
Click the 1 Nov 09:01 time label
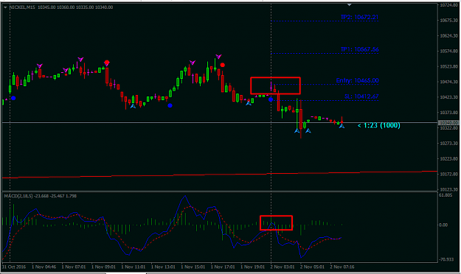point(103,267)
